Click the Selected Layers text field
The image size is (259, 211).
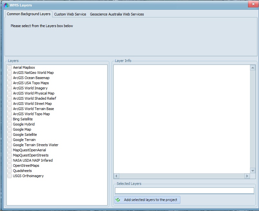(184, 191)
